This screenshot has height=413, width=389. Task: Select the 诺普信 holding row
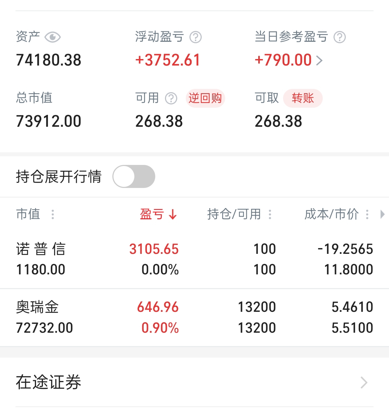194,259
